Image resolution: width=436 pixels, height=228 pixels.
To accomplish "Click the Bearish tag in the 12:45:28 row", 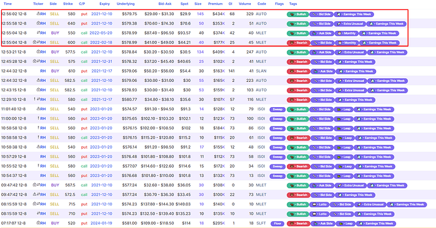I will tap(298, 62).
